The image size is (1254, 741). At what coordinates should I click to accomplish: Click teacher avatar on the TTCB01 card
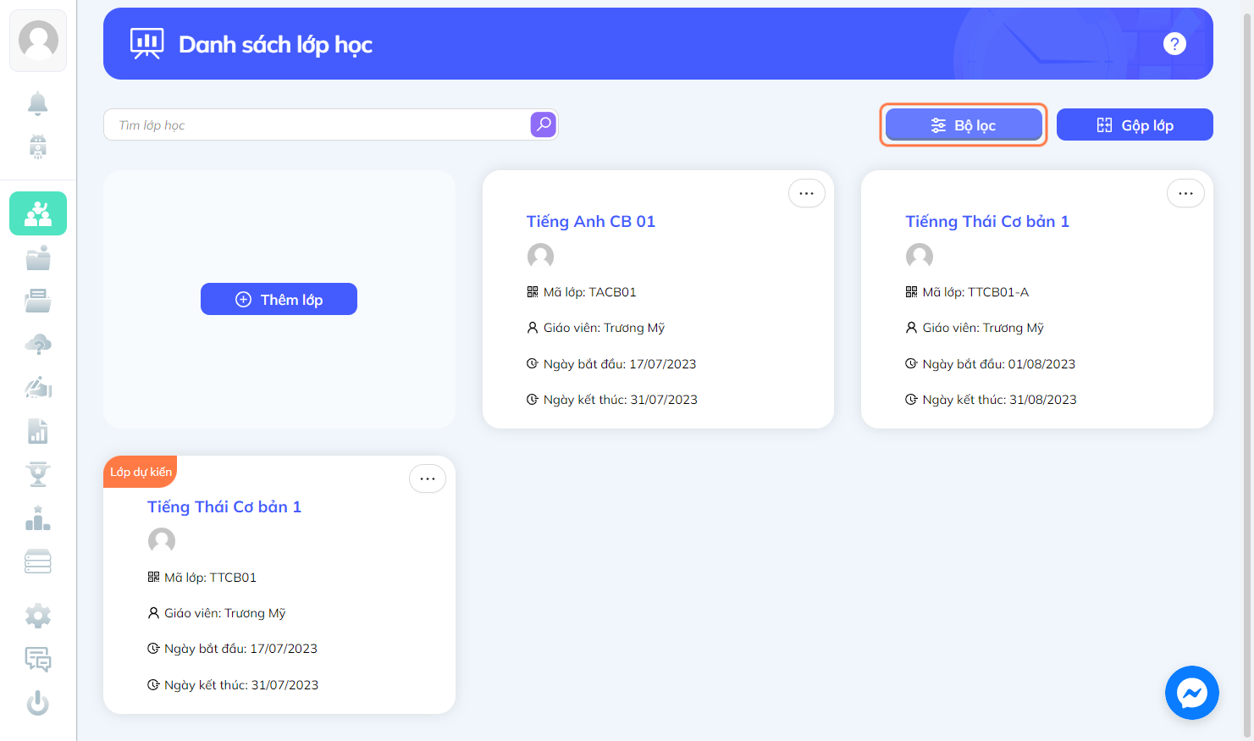coord(162,540)
